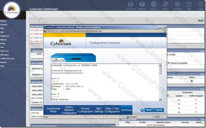Close the Recent IDP Alerts panel

pos(202,119)
